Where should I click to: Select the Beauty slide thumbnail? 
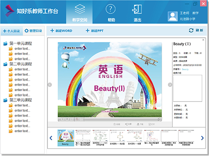point(66,138)
